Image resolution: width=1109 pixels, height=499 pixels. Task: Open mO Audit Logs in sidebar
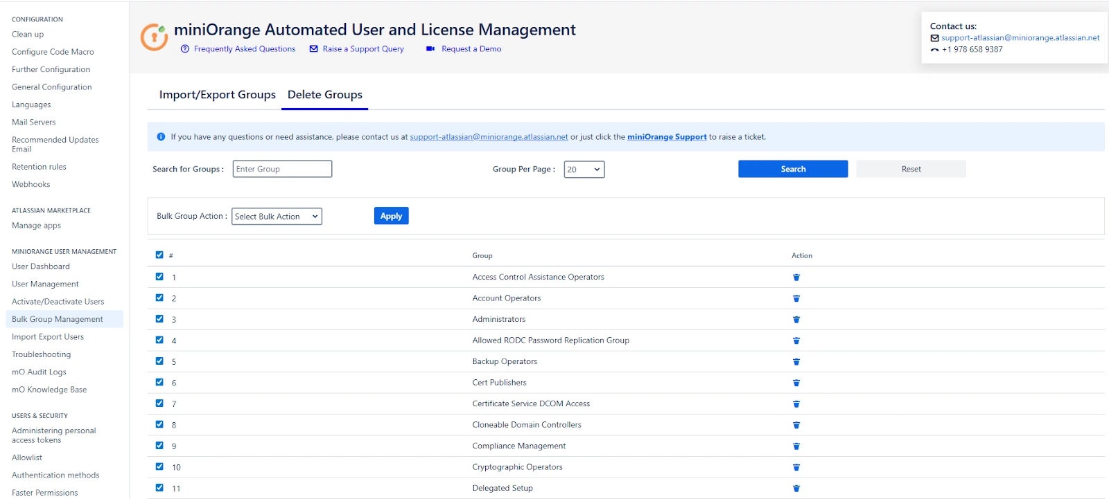pyautogui.click(x=39, y=372)
